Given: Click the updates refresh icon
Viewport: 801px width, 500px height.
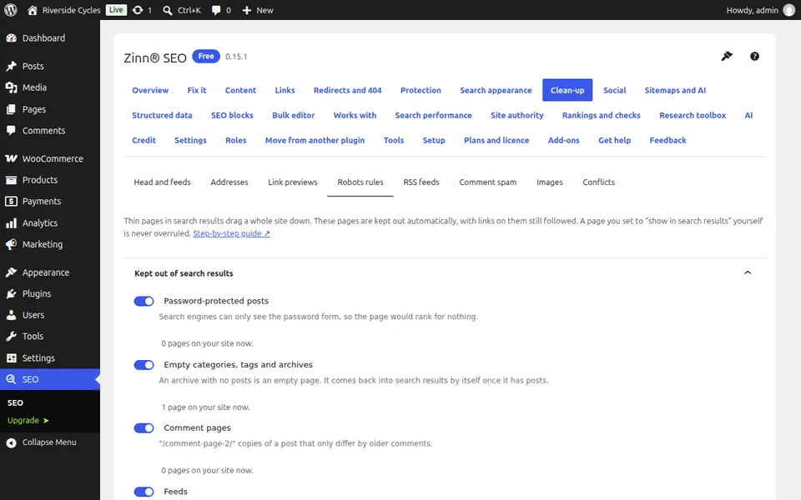Looking at the screenshot, I should (138, 10).
